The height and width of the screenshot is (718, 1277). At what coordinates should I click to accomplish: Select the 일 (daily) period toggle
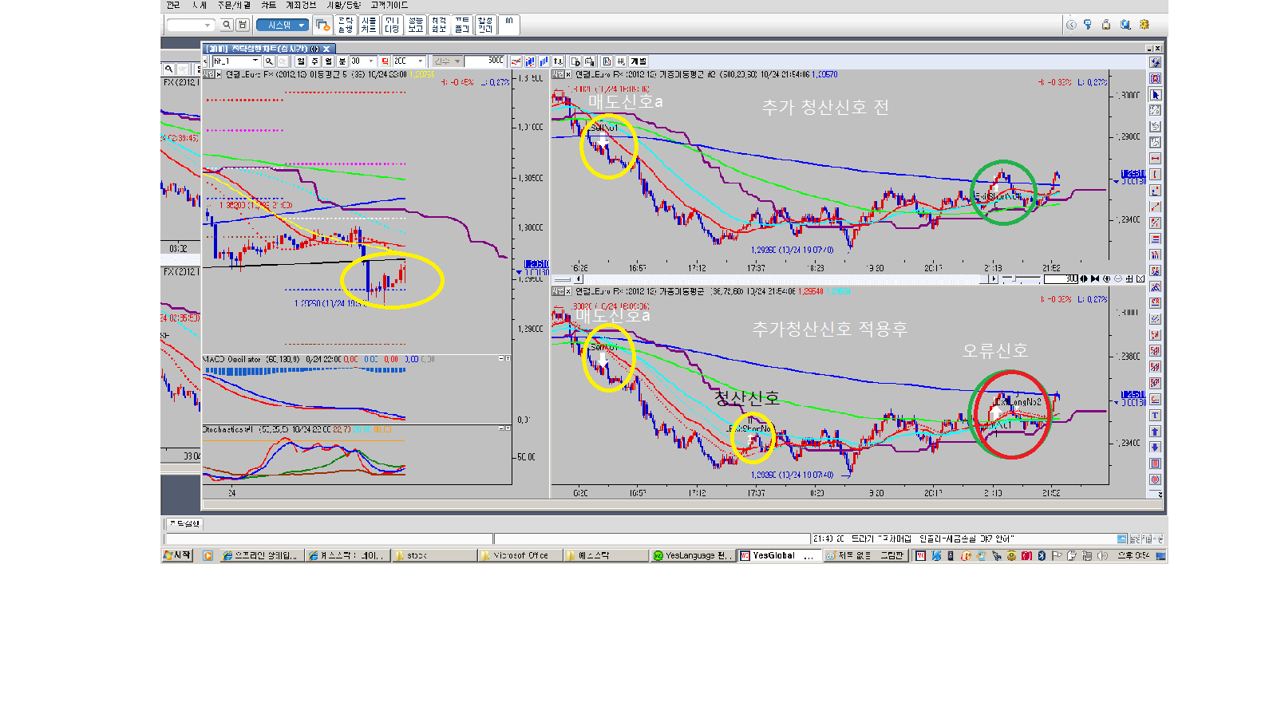coord(301,61)
